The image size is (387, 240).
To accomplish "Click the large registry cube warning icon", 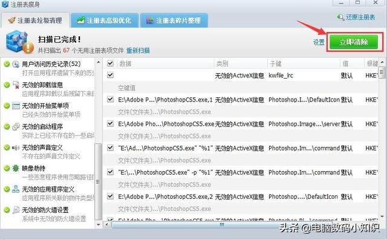I will 20,42.
